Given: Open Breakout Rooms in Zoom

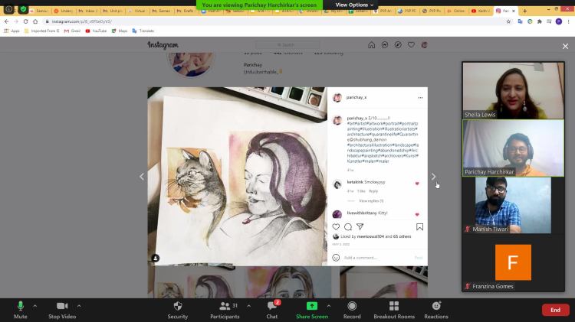Looking at the screenshot, I should click(393, 309).
